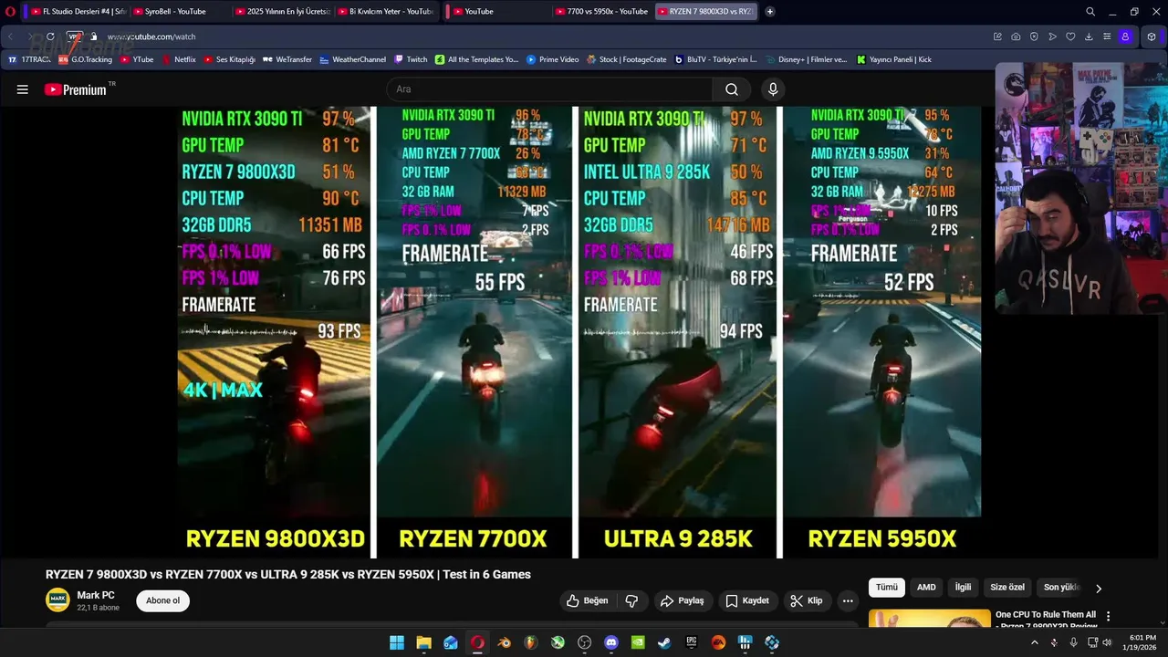Image resolution: width=1168 pixels, height=657 pixels.
Task: Show more filter chips with arrow
Action: 1099,589
